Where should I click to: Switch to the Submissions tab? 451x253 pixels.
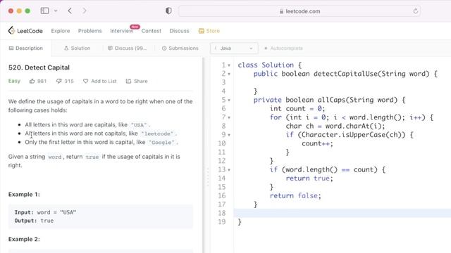pos(180,48)
